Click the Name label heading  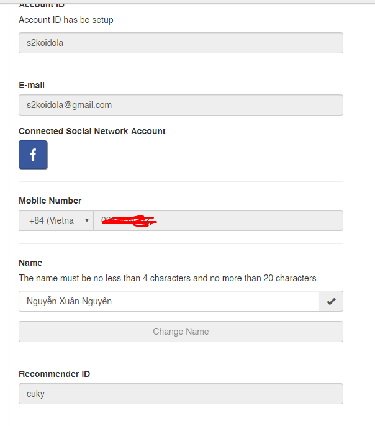coord(30,263)
